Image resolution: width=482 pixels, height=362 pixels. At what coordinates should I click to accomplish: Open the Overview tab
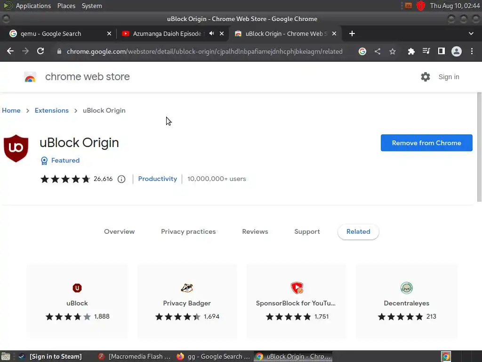pyautogui.click(x=119, y=232)
